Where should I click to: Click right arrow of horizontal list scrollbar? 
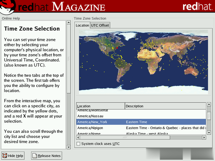pos(204,138)
